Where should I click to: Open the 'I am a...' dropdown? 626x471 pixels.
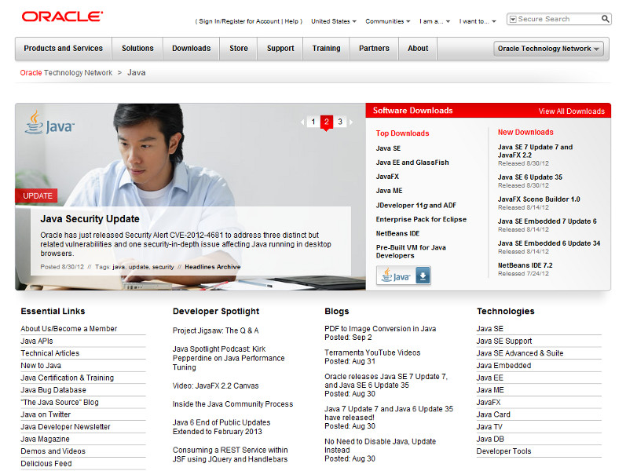[434, 21]
